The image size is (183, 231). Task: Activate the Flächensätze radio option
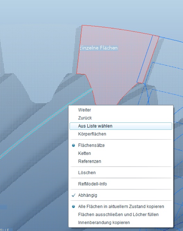tap(121, 146)
